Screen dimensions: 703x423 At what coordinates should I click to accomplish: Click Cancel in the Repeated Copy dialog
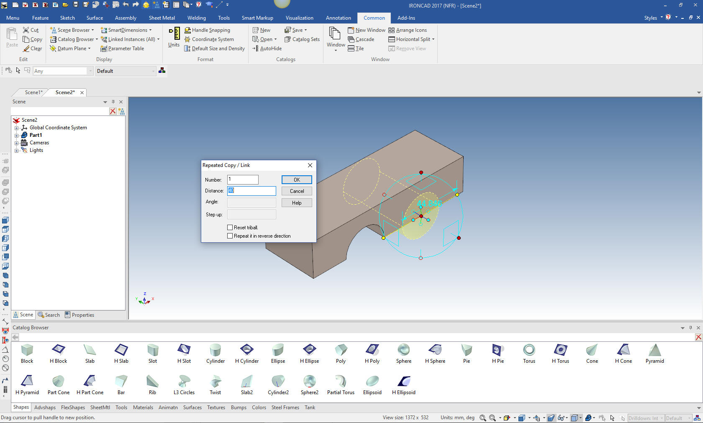coord(297,191)
